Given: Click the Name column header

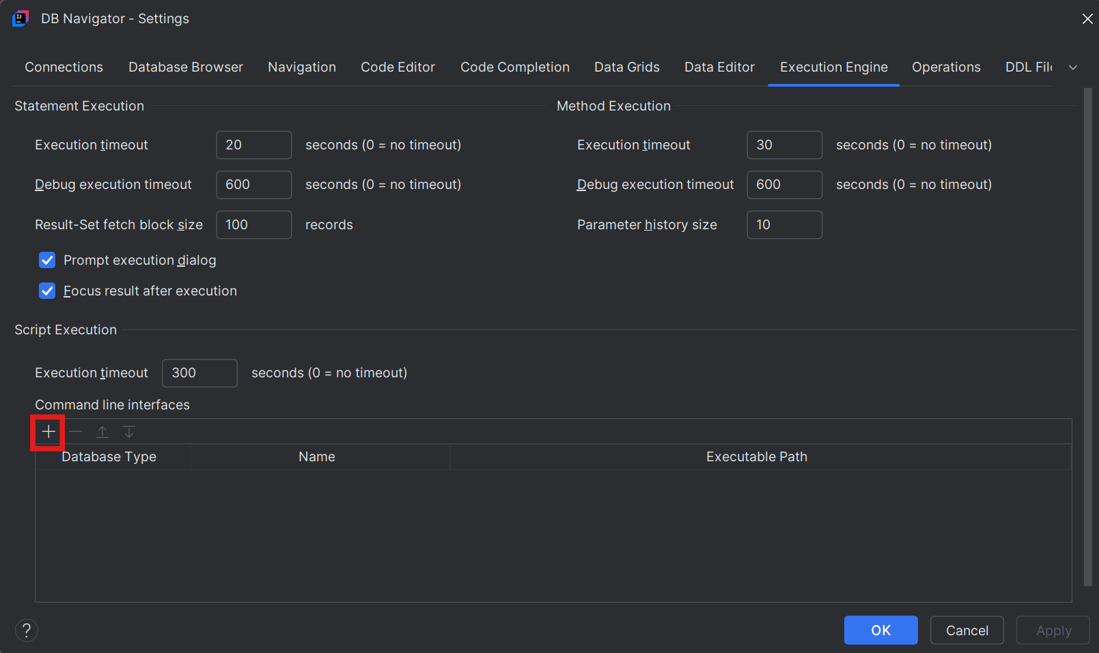Looking at the screenshot, I should click(x=320, y=456).
